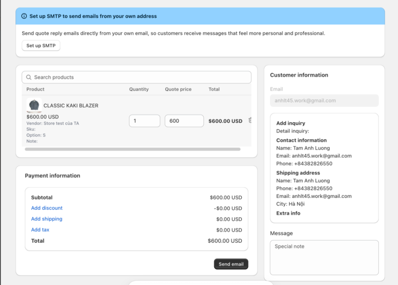The height and width of the screenshot is (285, 398).
Task: Click the Add shipping link
Action: tap(47, 219)
